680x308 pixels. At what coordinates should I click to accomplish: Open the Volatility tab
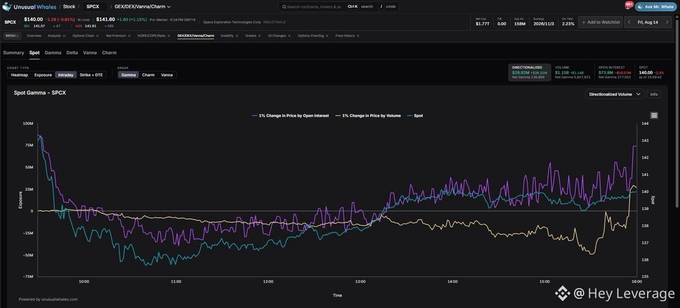(227, 36)
